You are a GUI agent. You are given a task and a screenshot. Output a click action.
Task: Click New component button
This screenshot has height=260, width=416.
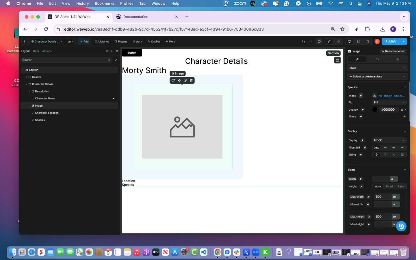(x=393, y=51)
